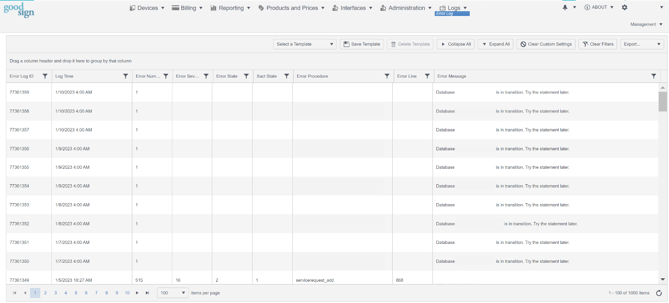Click the notification bell icon
This screenshot has height=303, width=669.
(565, 7)
